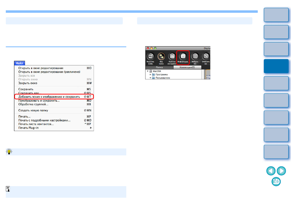The width and height of the screenshot is (291, 205).
Task: Choose Добавить эскиз к изображению и сохранить
Action: (54, 97)
